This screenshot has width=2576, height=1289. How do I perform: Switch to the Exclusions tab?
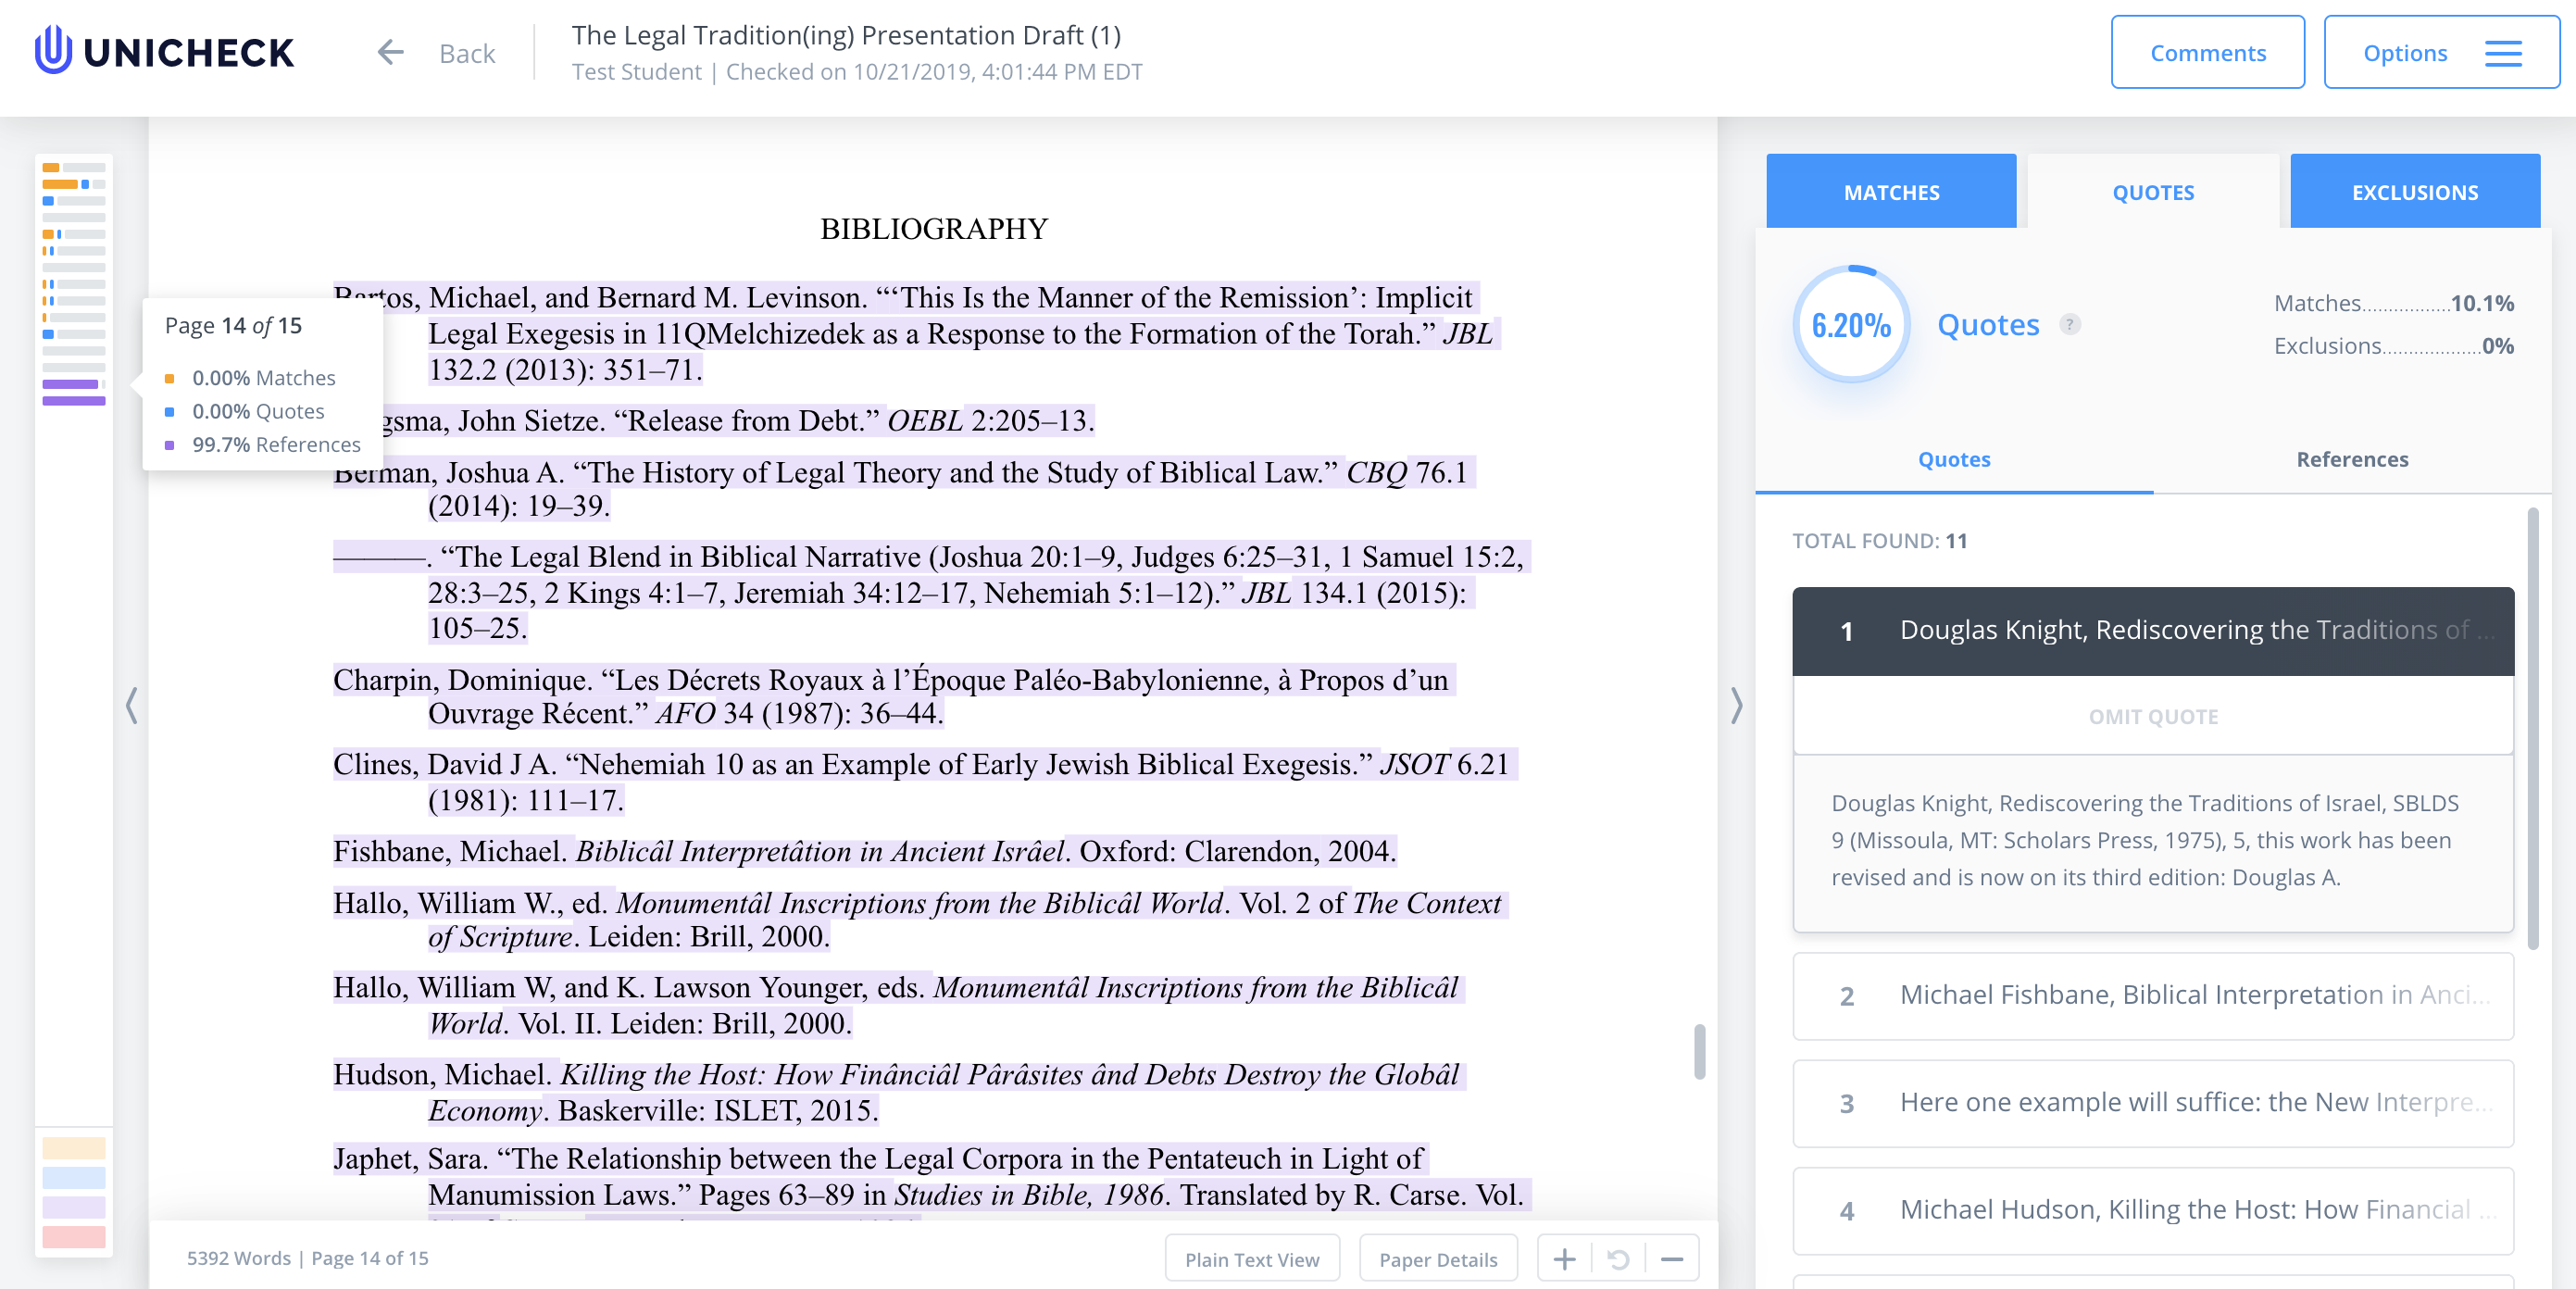(2414, 192)
